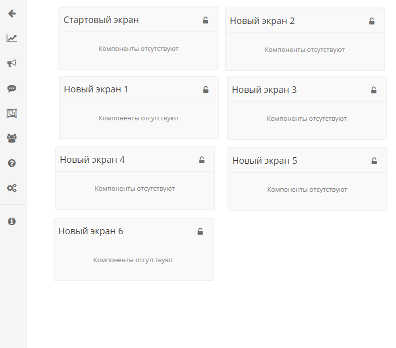The height and width of the screenshot is (348, 396).
Task: Select the Новый экран 3 title
Action: (264, 90)
